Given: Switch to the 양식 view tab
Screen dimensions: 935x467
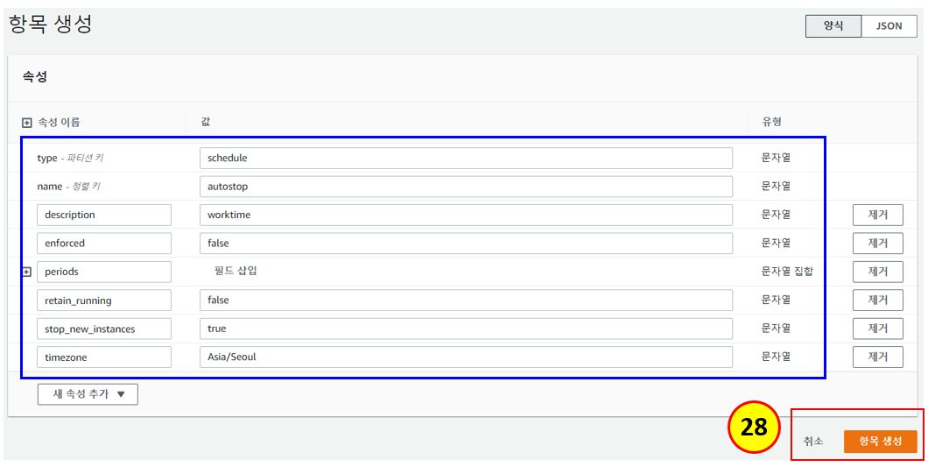Looking at the screenshot, I should (x=833, y=26).
